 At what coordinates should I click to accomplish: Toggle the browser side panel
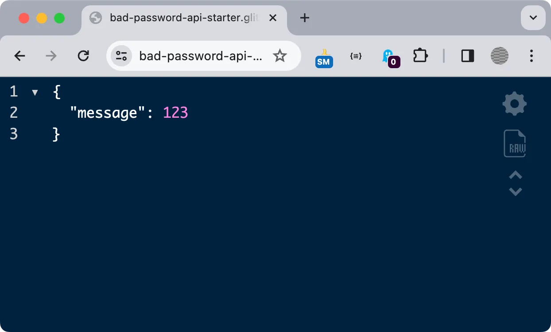click(467, 56)
